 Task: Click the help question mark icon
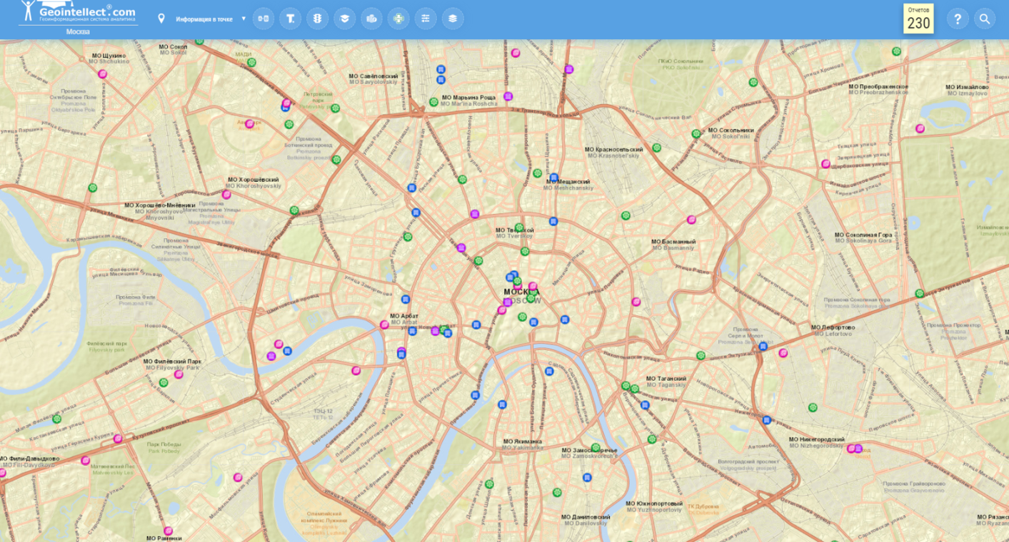click(958, 19)
